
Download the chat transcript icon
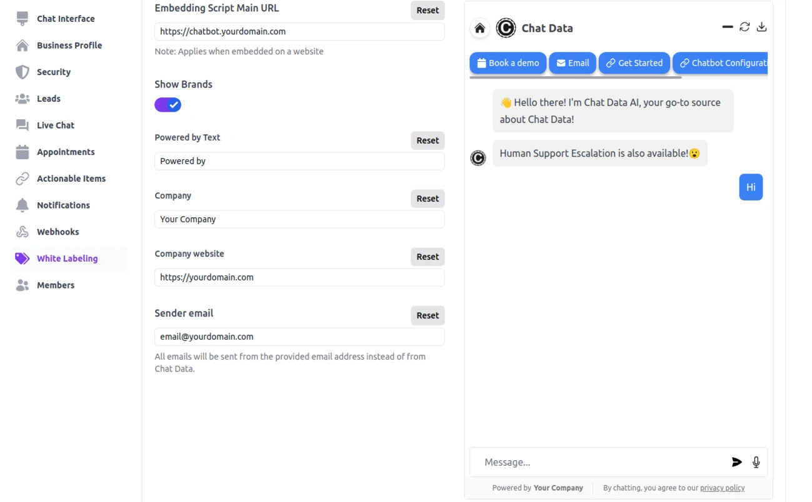click(761, 27)
